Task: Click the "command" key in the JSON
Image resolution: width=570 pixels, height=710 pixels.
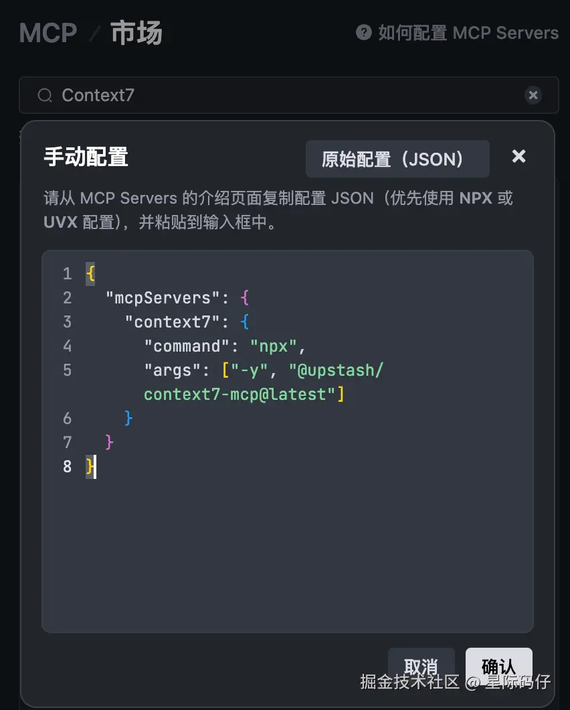Action: [x=187, y=346]
